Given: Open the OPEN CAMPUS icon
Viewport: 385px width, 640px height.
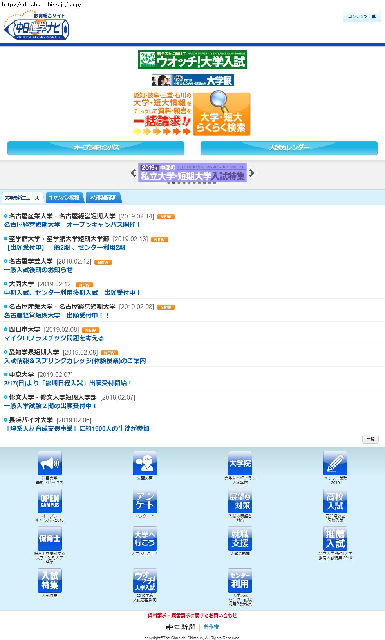Looking at the screenshot, I should pyautogui.click(x=49, y=501).
